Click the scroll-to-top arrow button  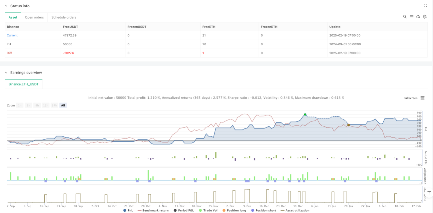click(x=429, y=193)
